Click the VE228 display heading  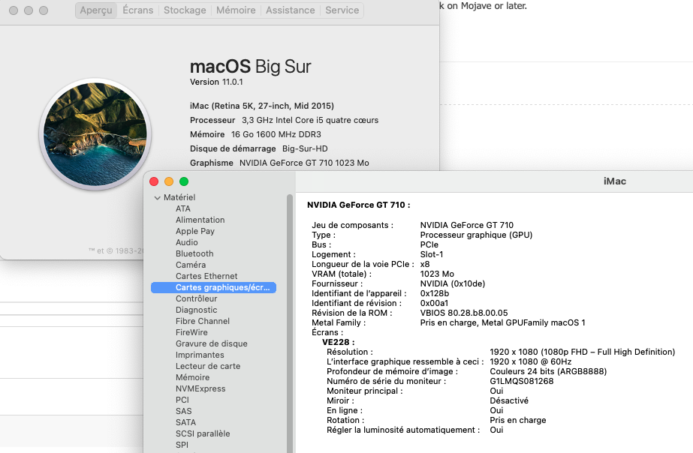338,342
